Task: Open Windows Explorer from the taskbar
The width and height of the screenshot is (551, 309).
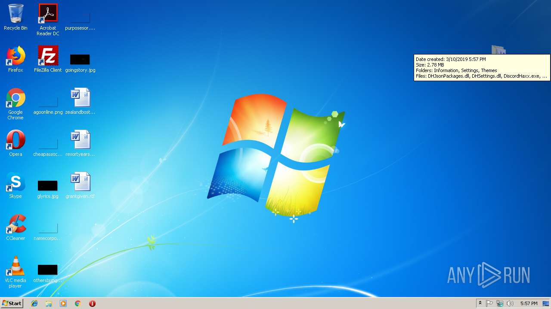Action: 49,303
